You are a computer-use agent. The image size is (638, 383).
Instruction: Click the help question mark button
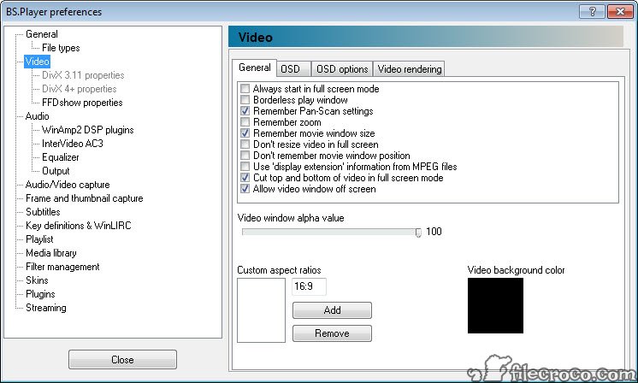[x=593, y=11]
